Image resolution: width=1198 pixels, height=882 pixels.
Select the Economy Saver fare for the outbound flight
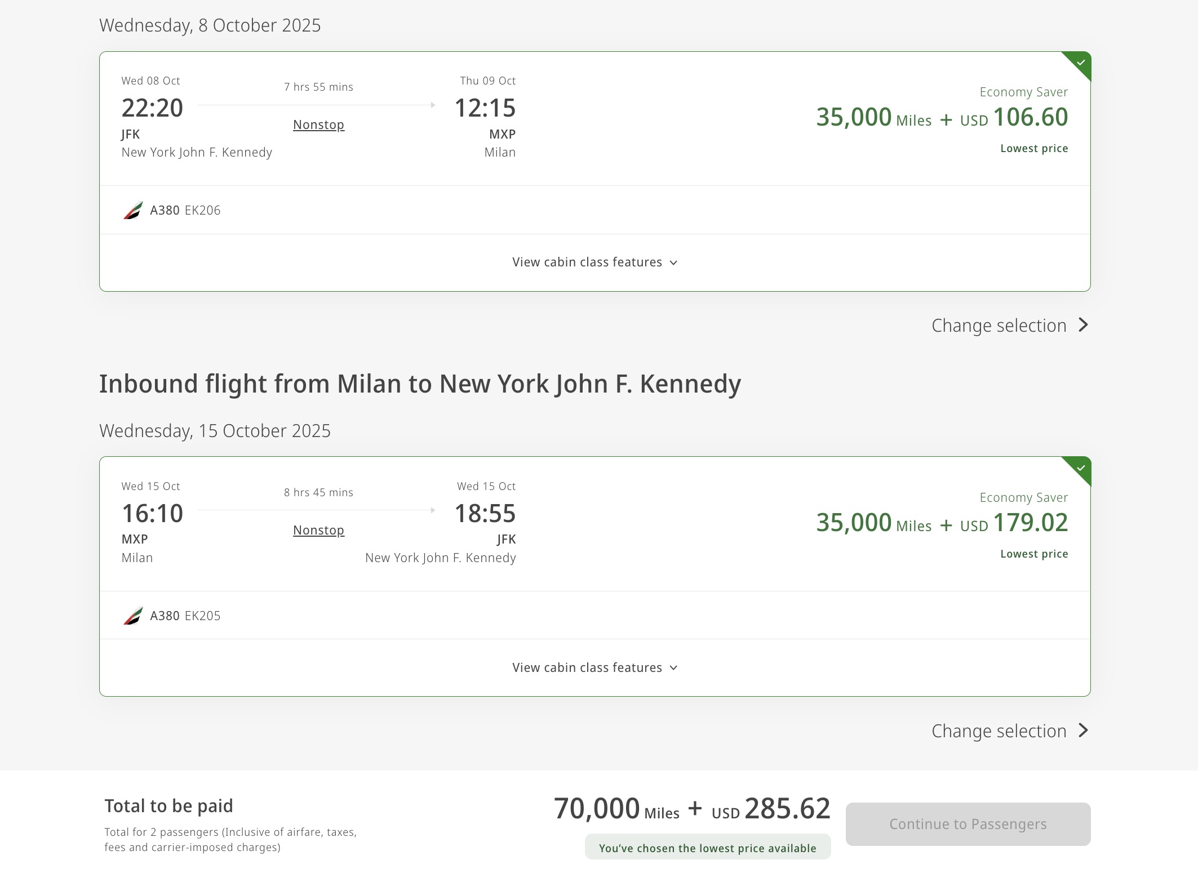(x=941, y=118)
